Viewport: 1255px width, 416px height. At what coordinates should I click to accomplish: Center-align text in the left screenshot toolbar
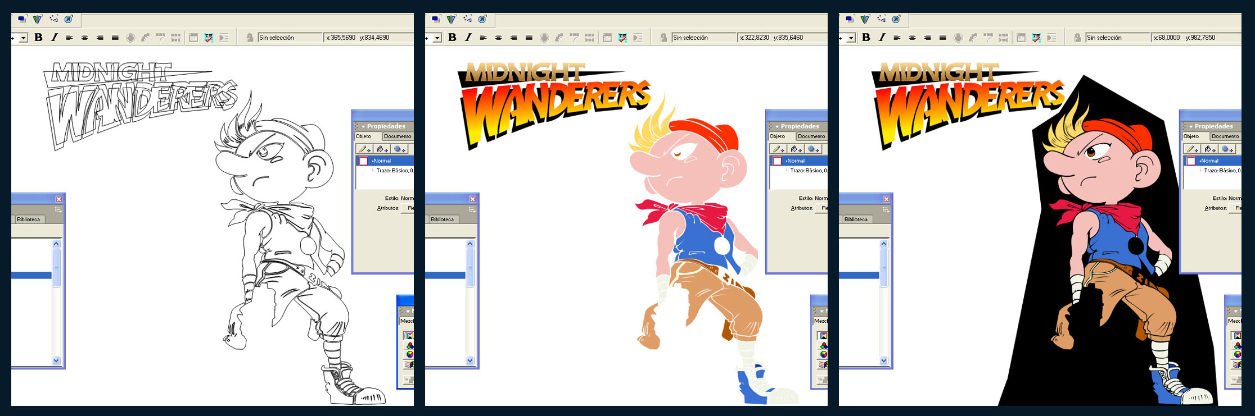85,38
